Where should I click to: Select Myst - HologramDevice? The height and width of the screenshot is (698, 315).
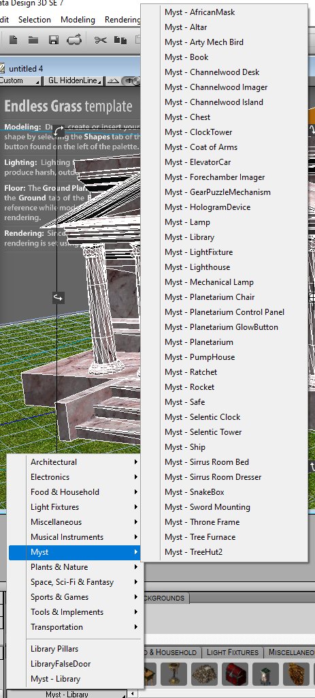[225, 207]
